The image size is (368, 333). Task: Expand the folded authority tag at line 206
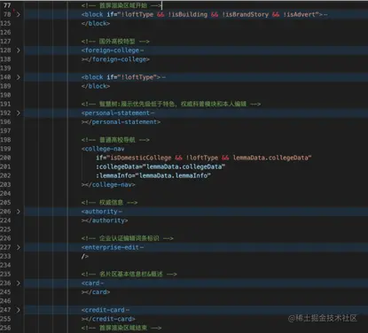point(19,212)
